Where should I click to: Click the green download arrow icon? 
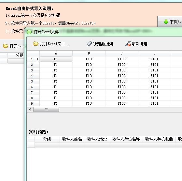pos(166,22)
